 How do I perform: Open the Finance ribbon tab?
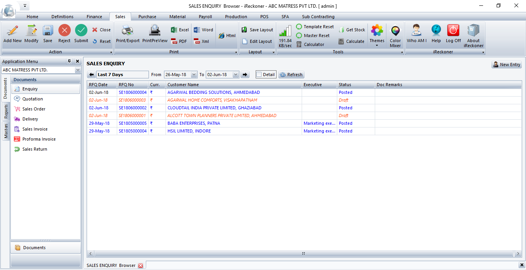[94, 17]
